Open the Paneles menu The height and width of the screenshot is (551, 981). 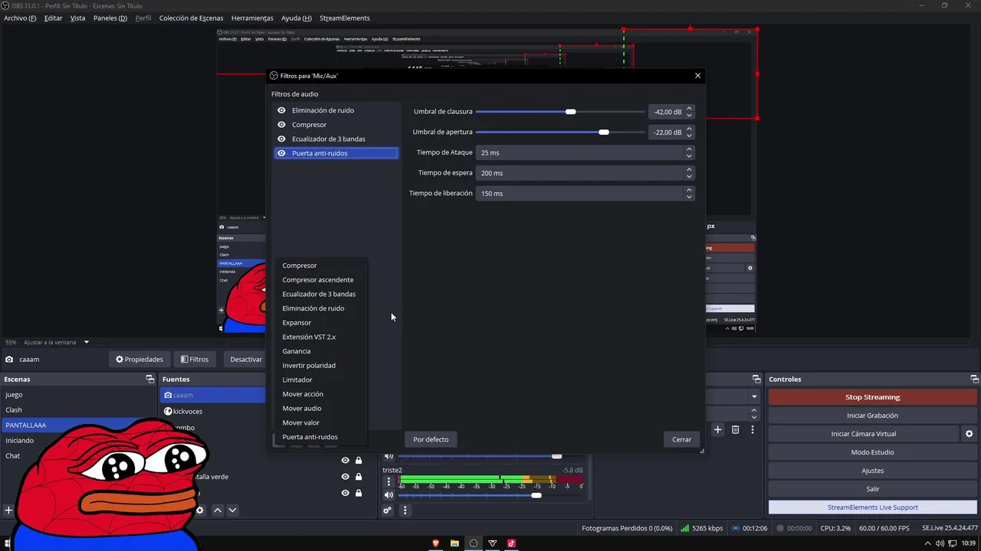point(110,18)
